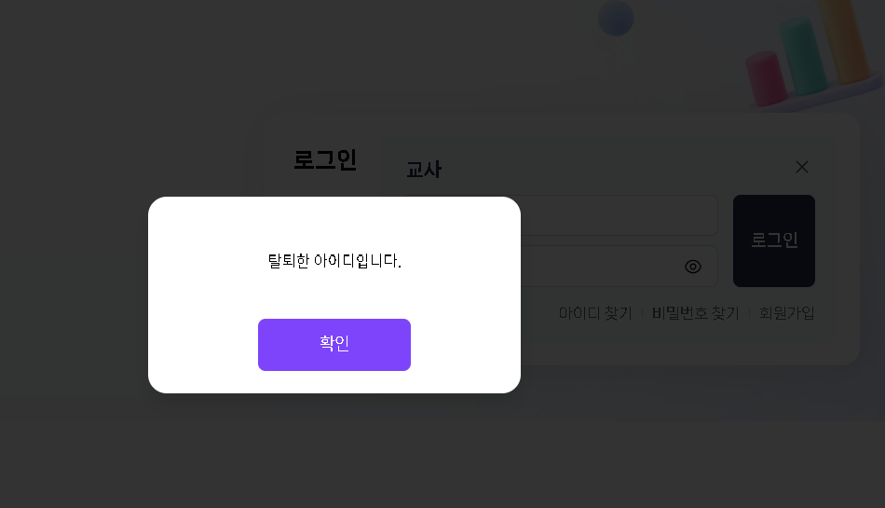Screen dimensions: 885x508
Task: Click the orange bar in chart illustration
Action: click(844, 39)
